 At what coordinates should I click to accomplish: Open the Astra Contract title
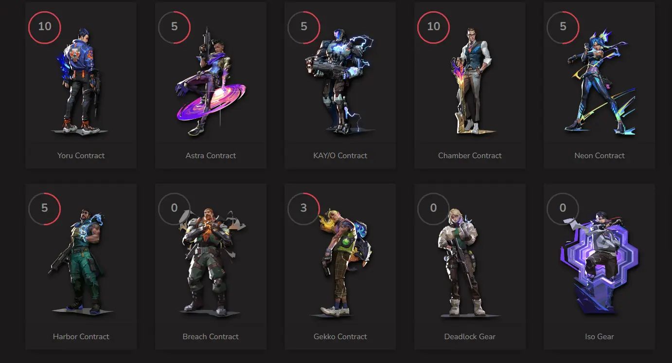click(x=211, y=156)
